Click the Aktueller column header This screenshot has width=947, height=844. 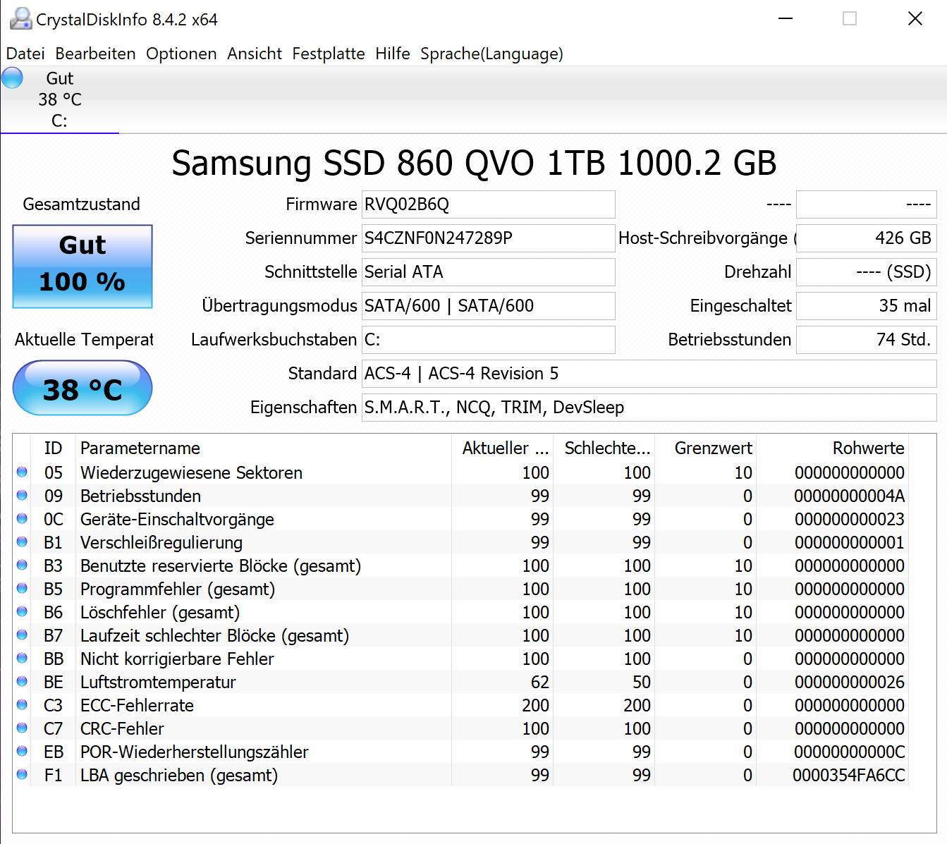click(x=502, y=448)
